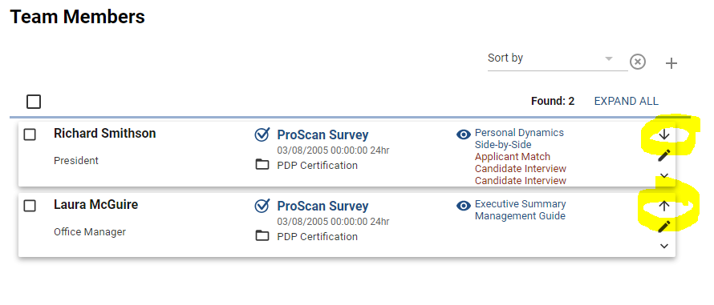Edit Richard Smithson with the pencil icon
This screenshot has width=714, height=305.
click(664, 155)
